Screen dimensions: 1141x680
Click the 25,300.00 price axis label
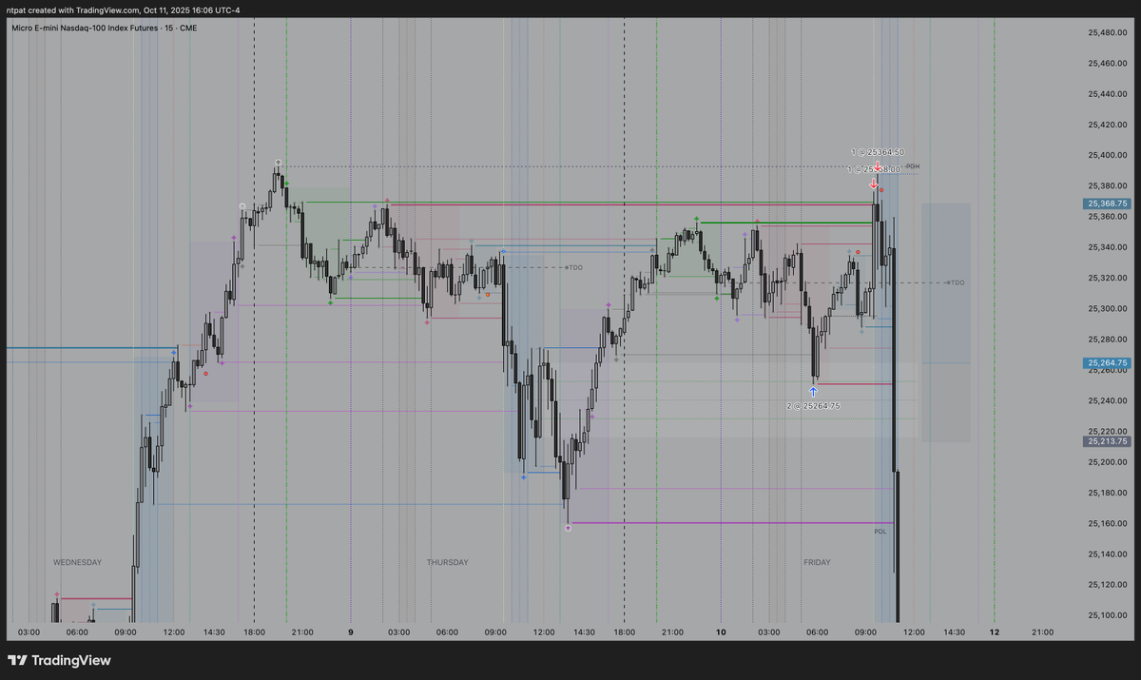(1107, 308)
